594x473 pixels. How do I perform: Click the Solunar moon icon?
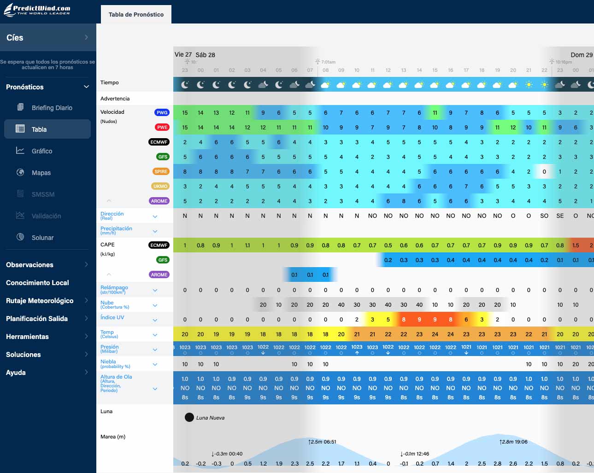tap(20, 237)
